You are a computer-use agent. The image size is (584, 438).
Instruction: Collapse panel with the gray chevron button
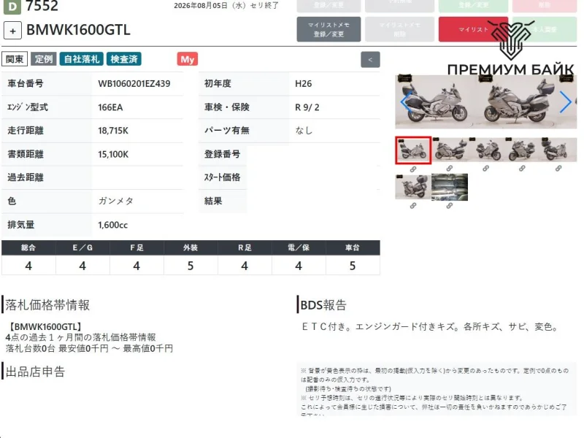coord(370,60)
